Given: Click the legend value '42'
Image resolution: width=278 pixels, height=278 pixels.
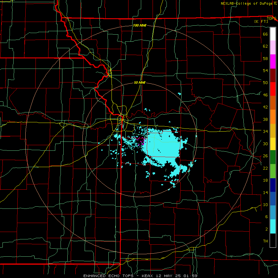Looking at the screenshot, I should (x=265, y=107).
